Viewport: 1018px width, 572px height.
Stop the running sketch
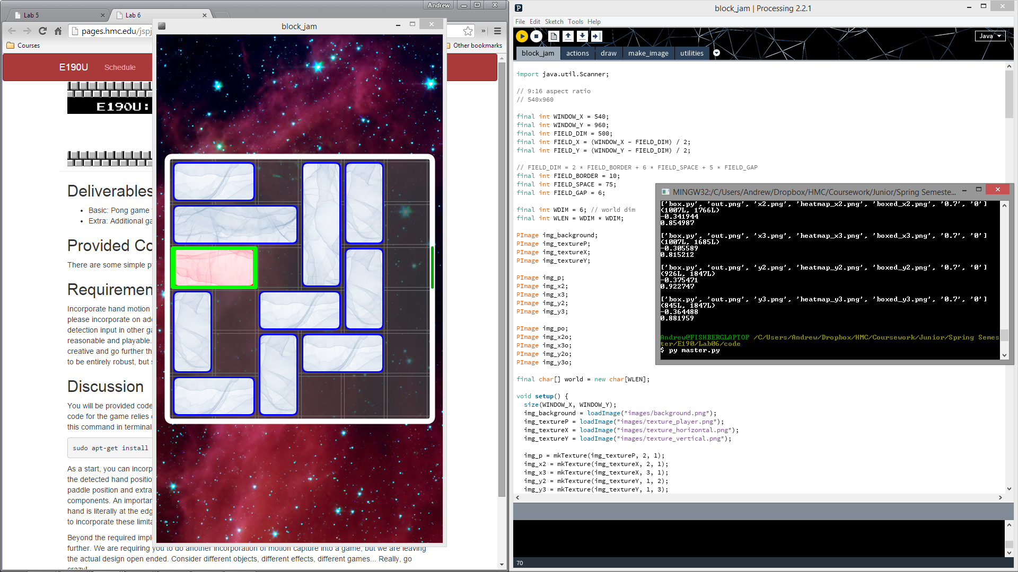coord(536,36)
